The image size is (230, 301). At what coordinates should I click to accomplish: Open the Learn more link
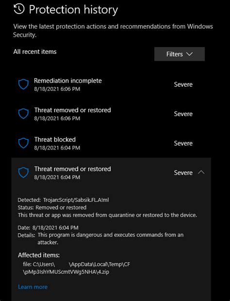(33, 287)
